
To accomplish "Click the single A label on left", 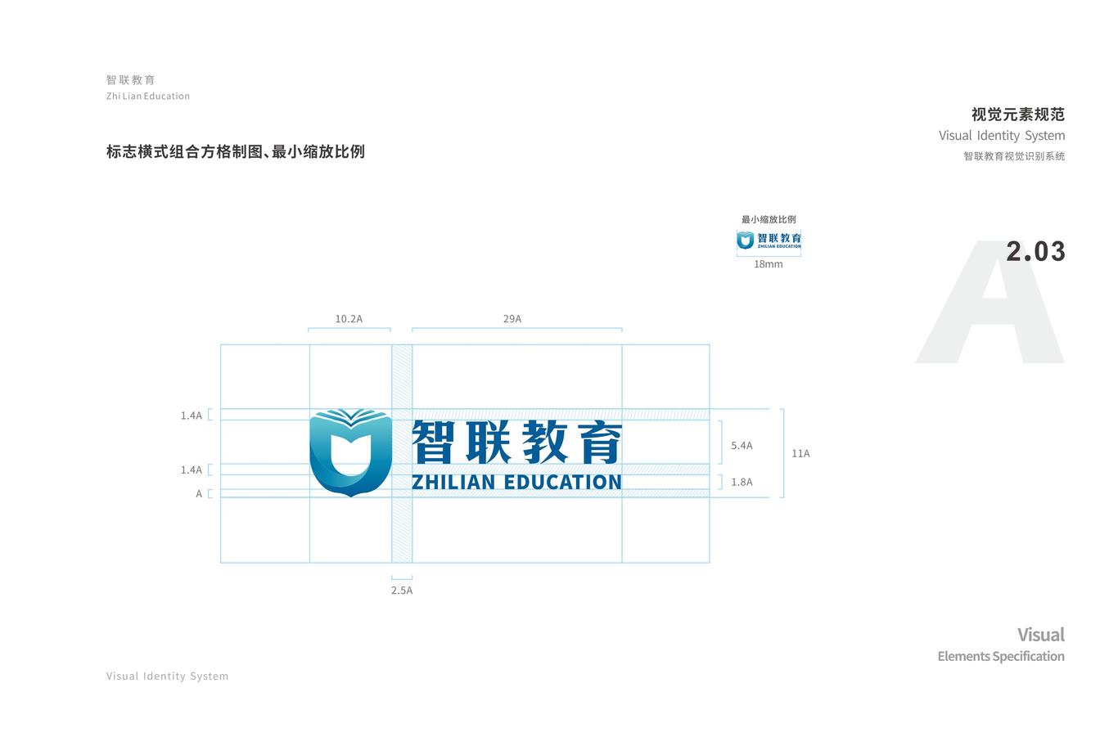I will pyautogui.click(x=199, y=494).
